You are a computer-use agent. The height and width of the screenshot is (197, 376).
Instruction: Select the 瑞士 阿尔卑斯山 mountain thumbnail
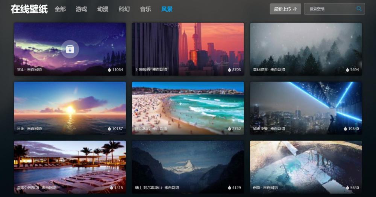(188, 167)
